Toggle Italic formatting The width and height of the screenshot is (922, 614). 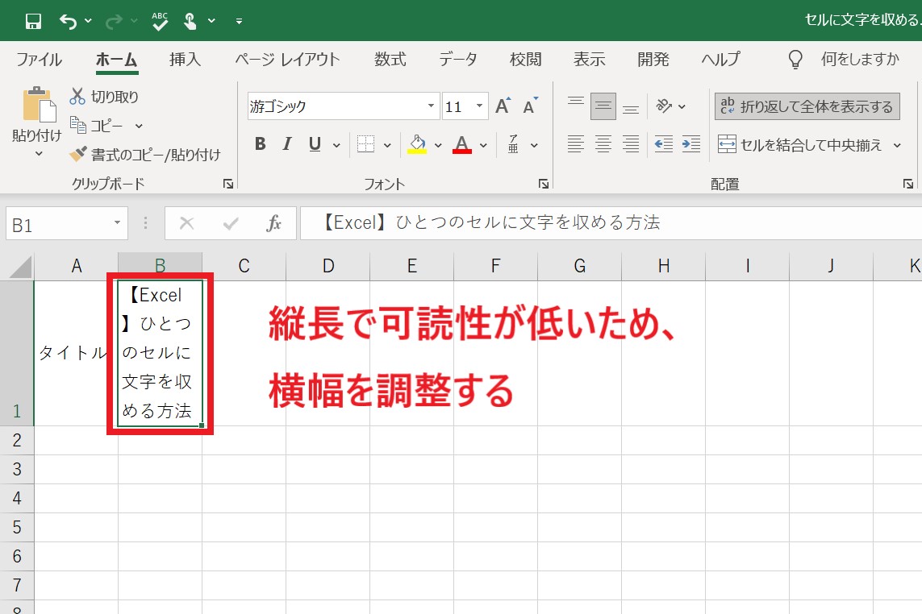coord(287,144)
